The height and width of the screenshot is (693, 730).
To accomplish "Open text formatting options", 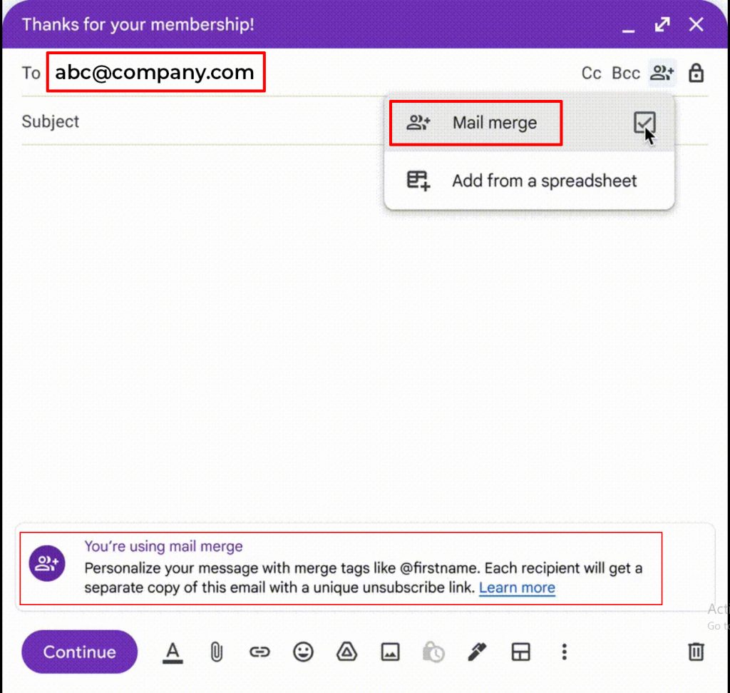I will pos(172,652).
